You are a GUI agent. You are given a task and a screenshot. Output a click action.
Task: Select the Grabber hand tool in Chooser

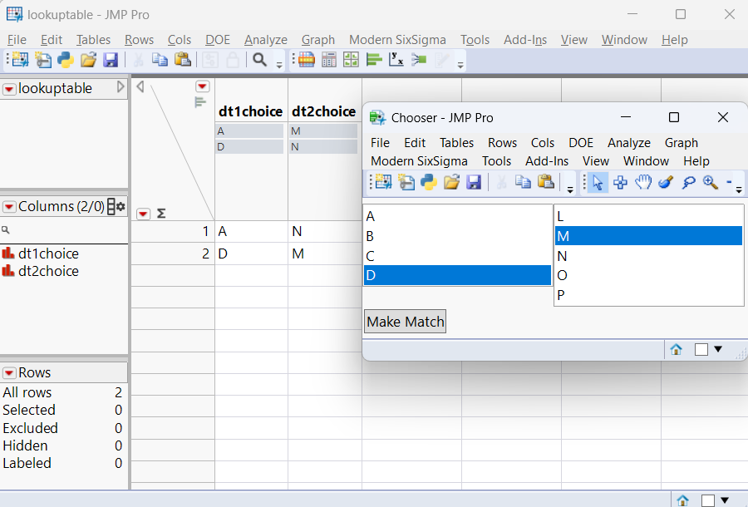coord(643,182)
